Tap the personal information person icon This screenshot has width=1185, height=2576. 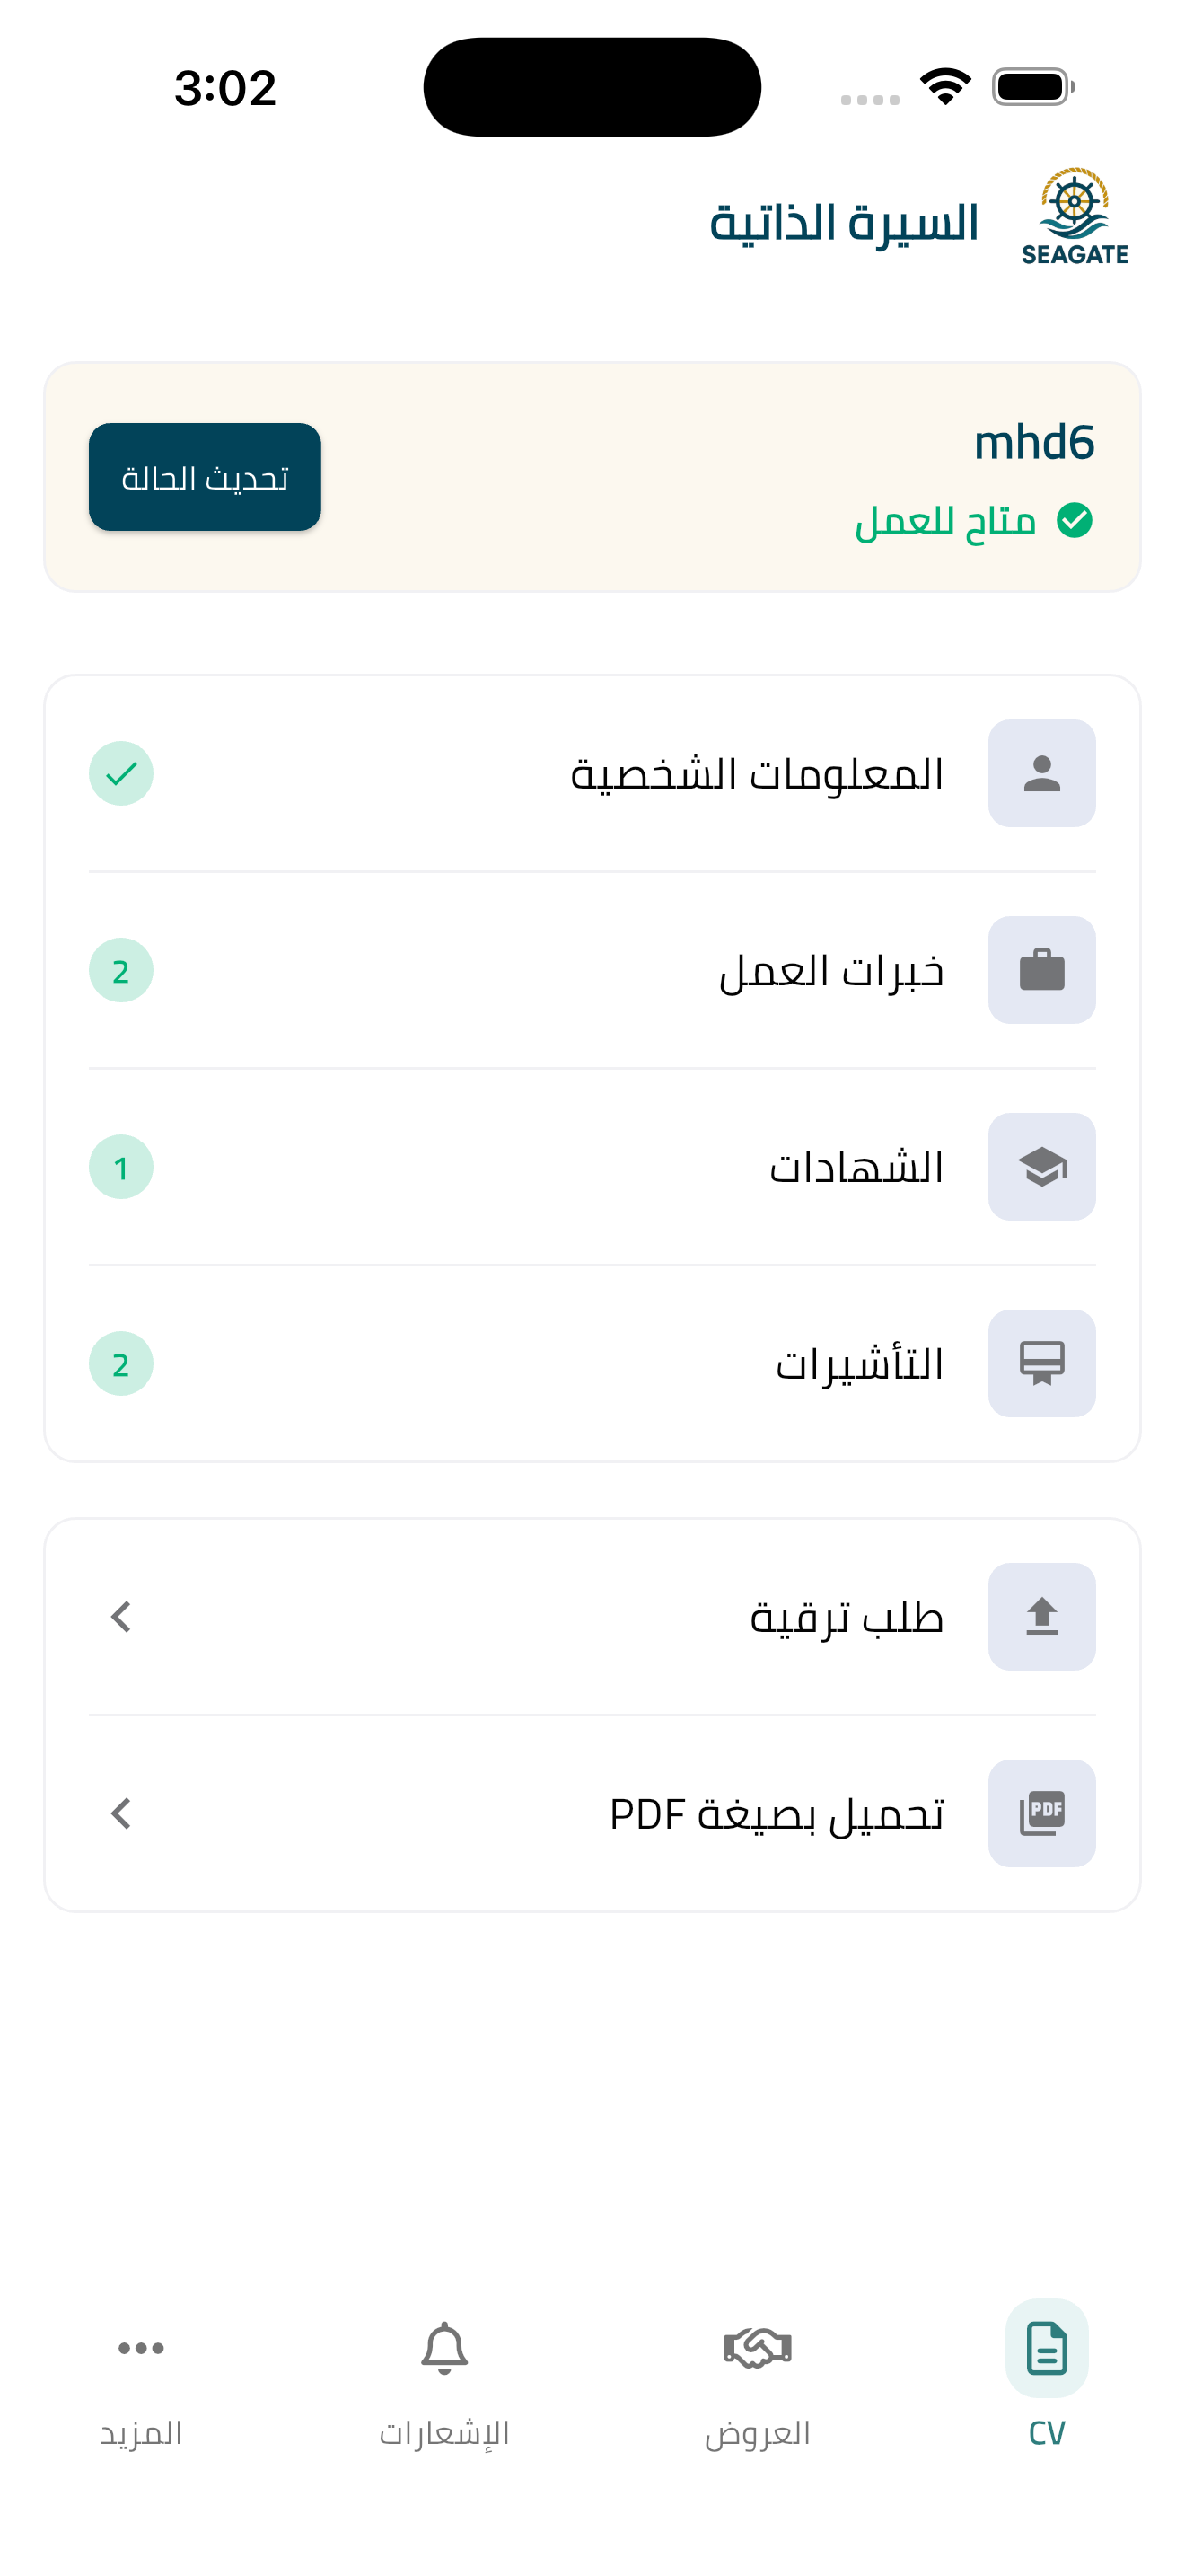click(1041, 773)
